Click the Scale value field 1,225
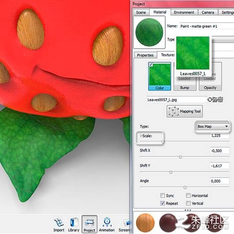The image size is (234, 234). tap(220, 136)
